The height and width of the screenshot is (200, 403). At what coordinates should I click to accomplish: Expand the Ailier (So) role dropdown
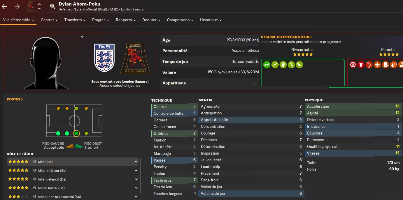(x=136, y=162)
